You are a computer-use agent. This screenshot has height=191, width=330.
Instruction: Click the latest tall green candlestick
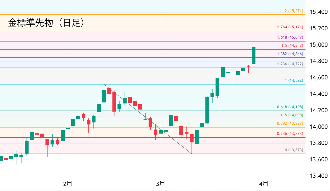click(253, 56)
